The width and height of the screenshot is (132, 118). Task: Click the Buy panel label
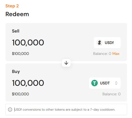(16, 72)
